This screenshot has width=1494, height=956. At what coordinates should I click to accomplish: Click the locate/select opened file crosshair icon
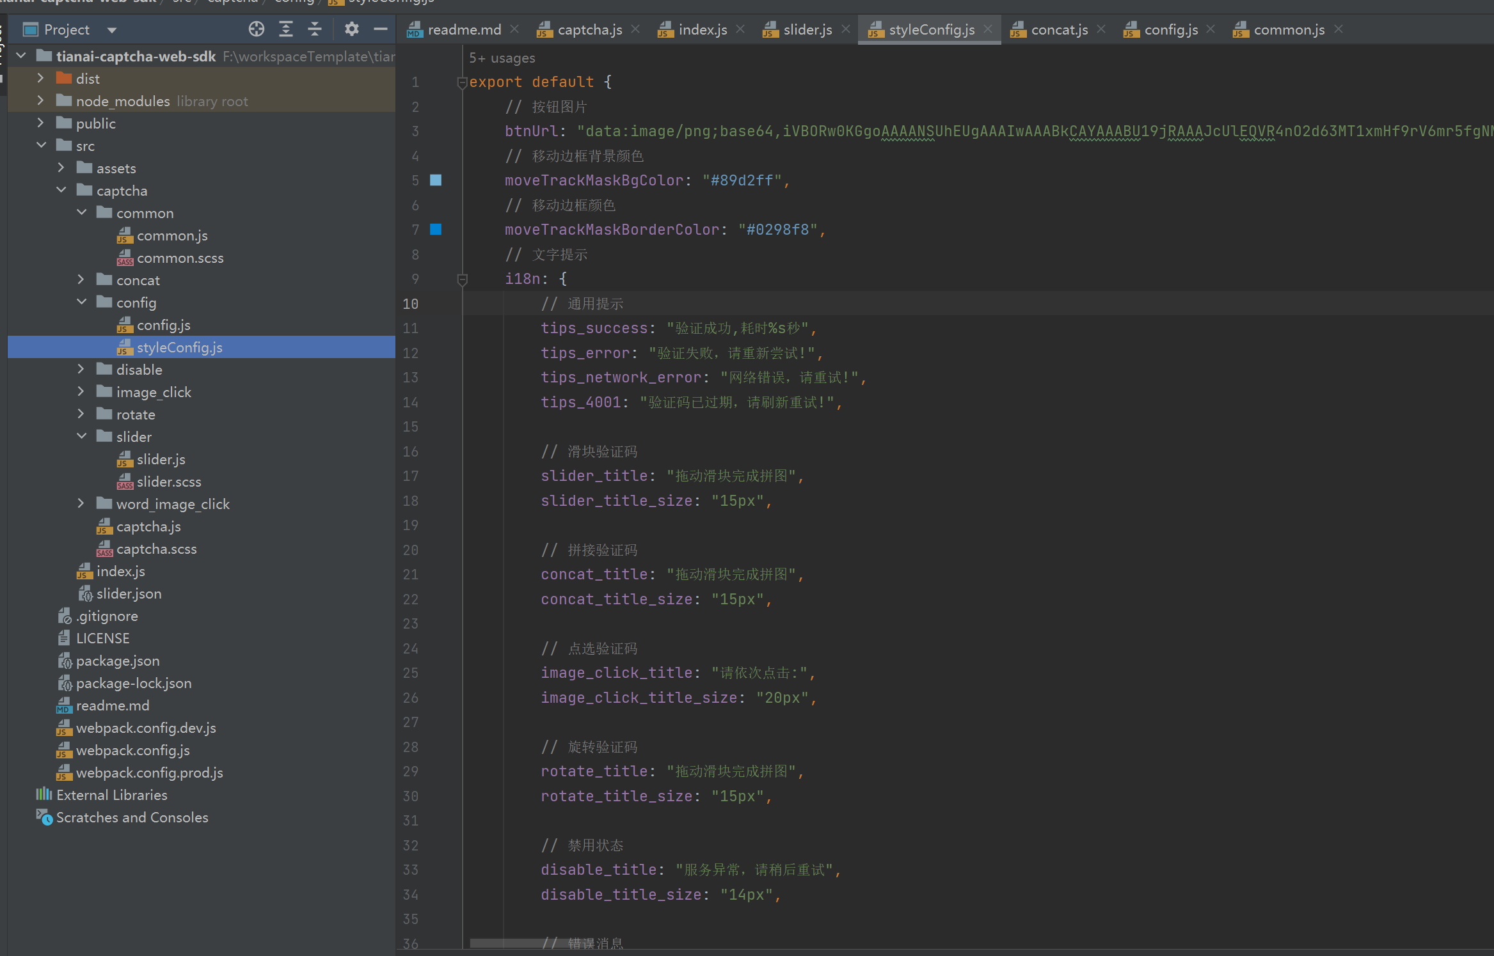click(x=256, y=29)
